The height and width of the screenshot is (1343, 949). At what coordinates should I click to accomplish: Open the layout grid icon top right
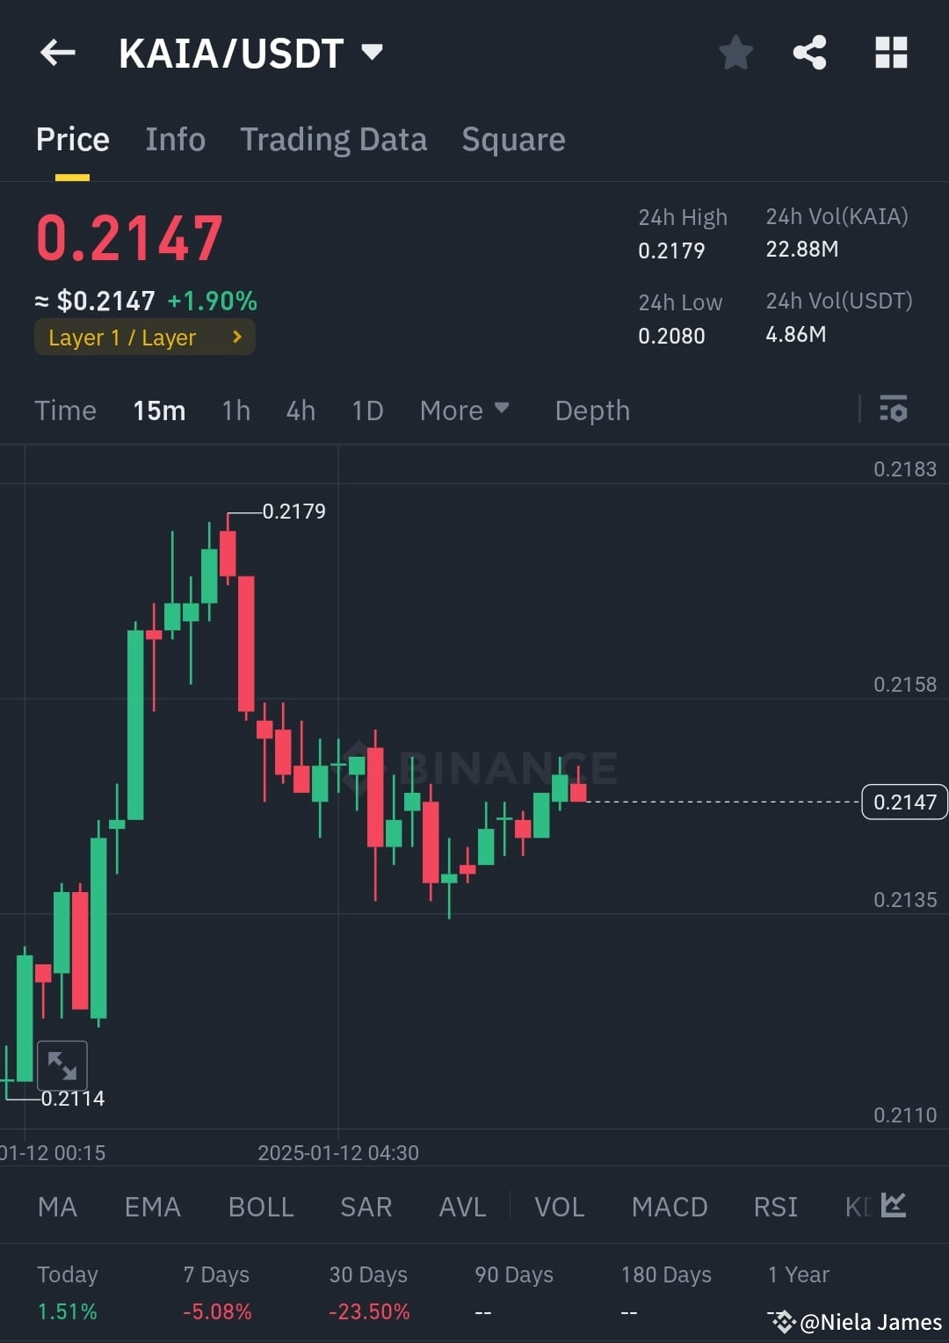[x=891, y=53]
